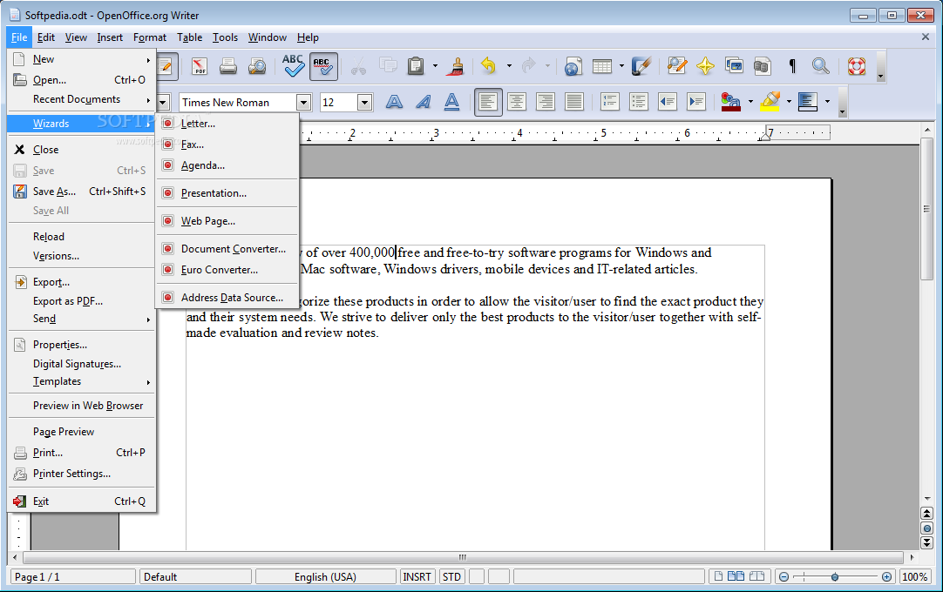Open Paste options dropdown arrow
Screen dimensions: 943x592
click(435, 66)
